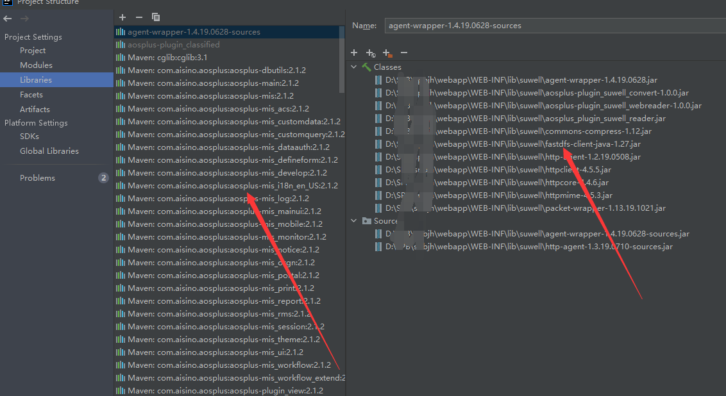Select aosplus-mis_dataauth:2.1.2 library
The height and width of the screenshot is (396, 726).
230,147
